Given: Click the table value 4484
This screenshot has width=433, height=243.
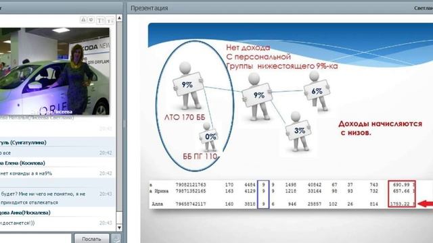Looking at the screenshot, I should coord(250,184).
